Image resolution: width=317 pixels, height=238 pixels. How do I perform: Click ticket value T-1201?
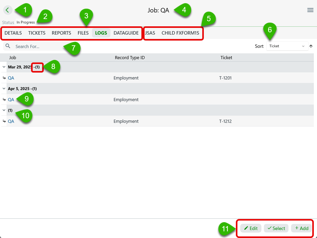tap(225, 78)
